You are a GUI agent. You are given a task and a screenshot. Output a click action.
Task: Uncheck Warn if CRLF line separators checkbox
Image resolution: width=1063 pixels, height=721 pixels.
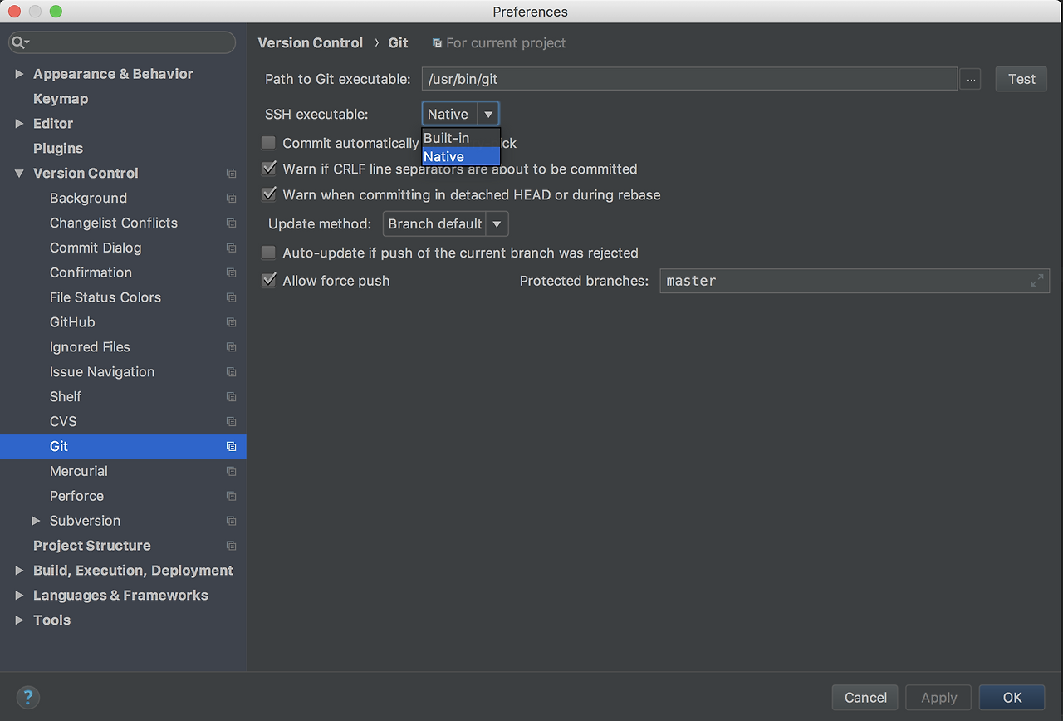[268, 169]
